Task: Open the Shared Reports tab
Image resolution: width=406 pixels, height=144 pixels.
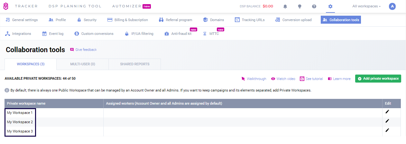Action: (x=135, y=64)
